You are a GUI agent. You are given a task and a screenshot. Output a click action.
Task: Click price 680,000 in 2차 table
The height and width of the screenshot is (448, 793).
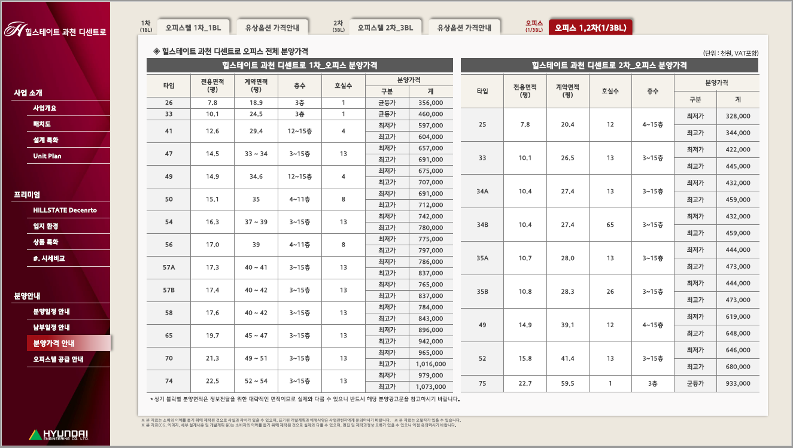pos(737,367)
